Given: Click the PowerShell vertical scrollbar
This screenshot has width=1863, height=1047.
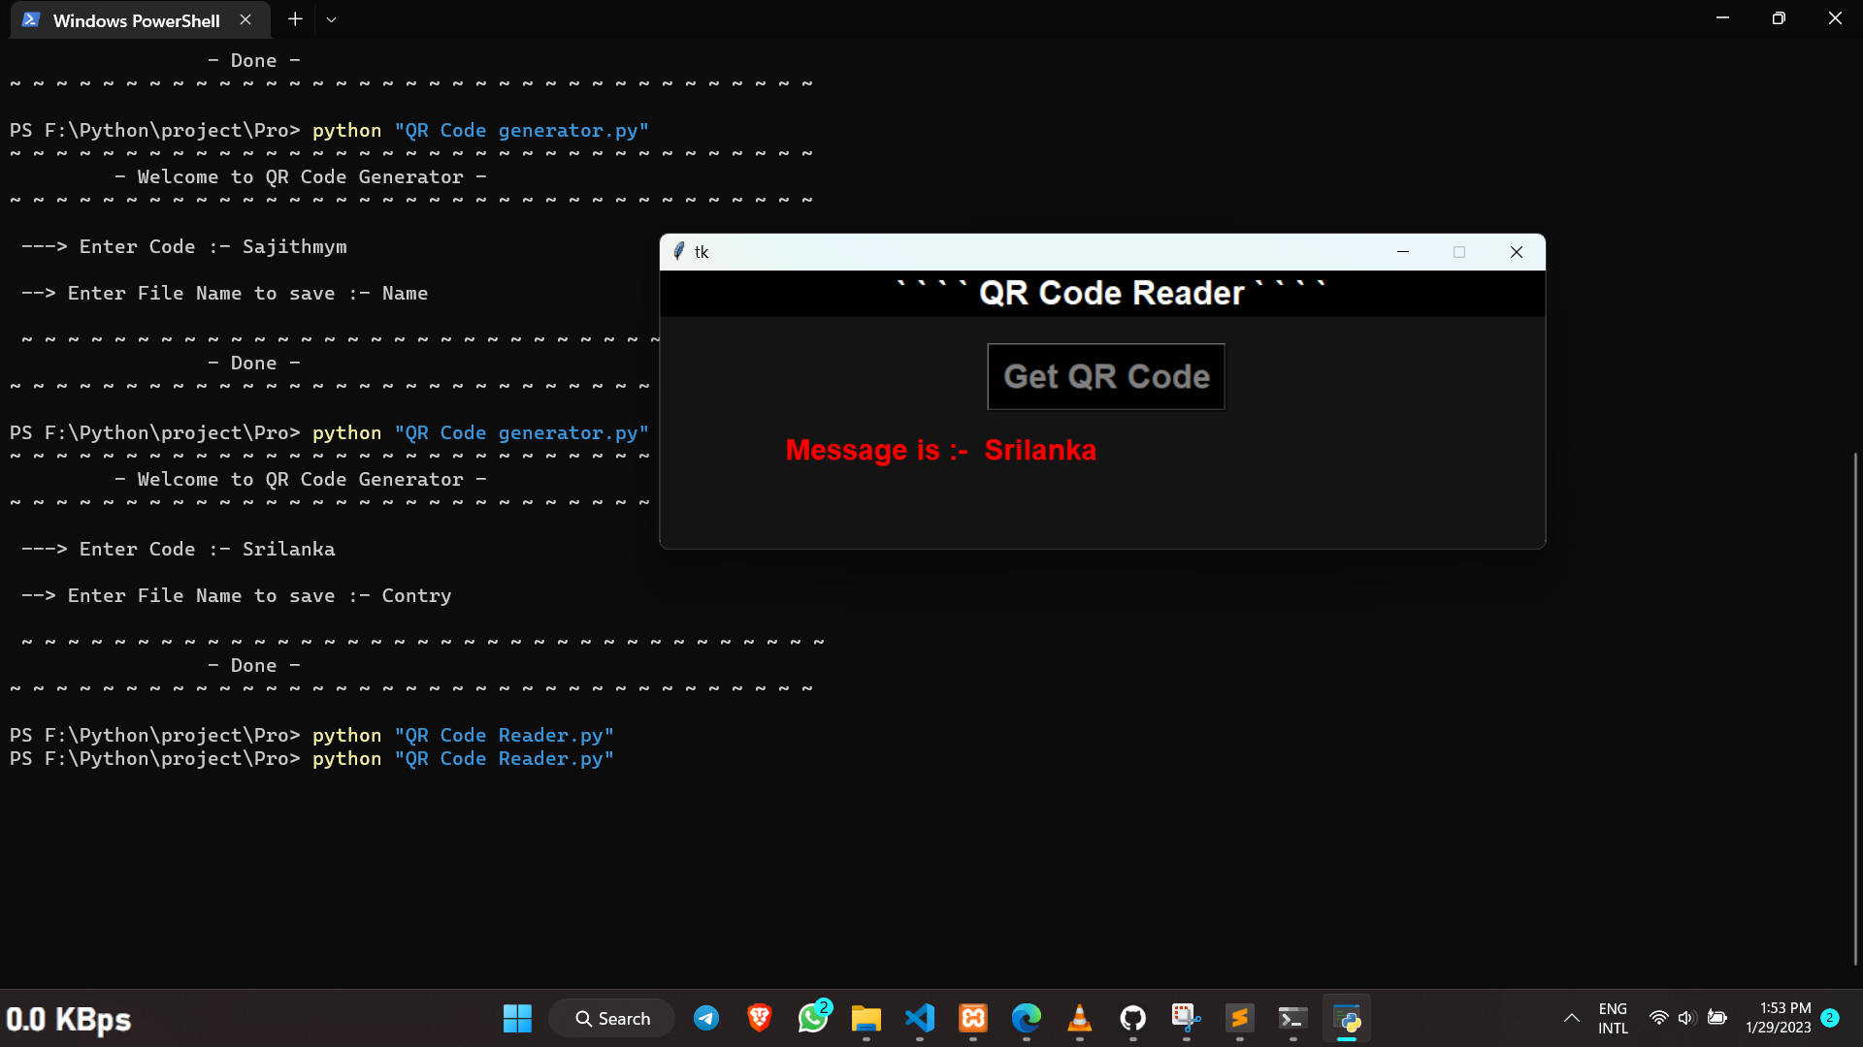Looking at the screenshot, I should tap(1855, 708).
